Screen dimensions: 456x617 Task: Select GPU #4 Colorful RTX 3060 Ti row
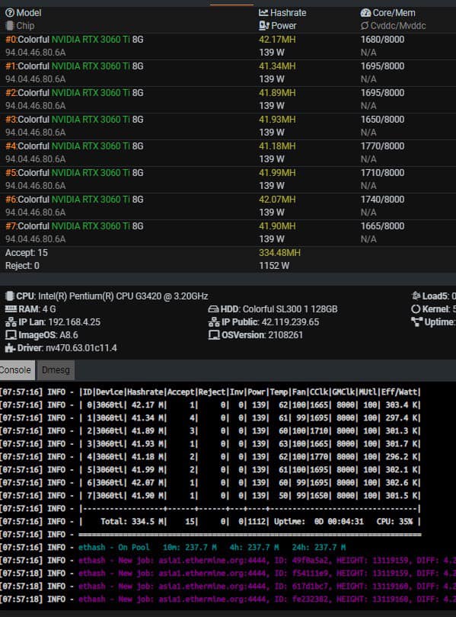[x=228, y=153]
